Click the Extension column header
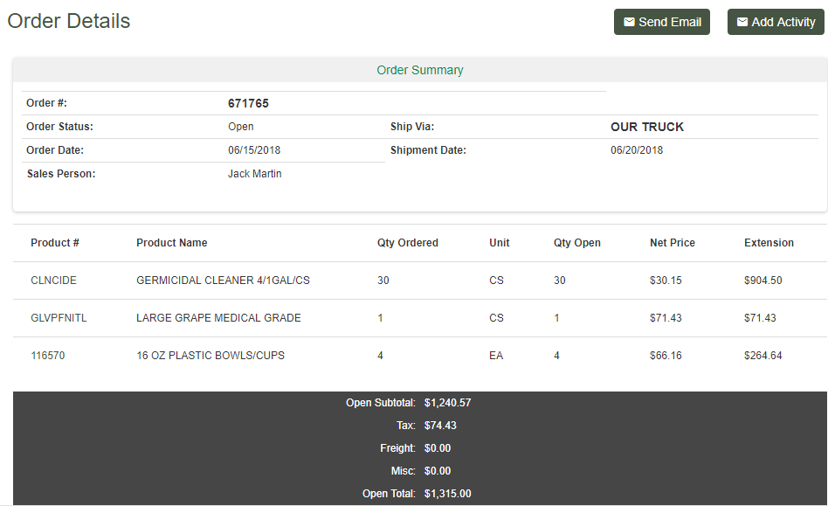 click(769, 243)
